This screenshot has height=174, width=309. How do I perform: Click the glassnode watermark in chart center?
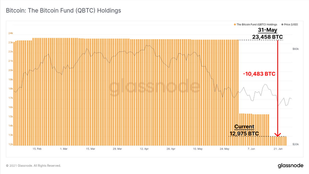coord(155,86)
